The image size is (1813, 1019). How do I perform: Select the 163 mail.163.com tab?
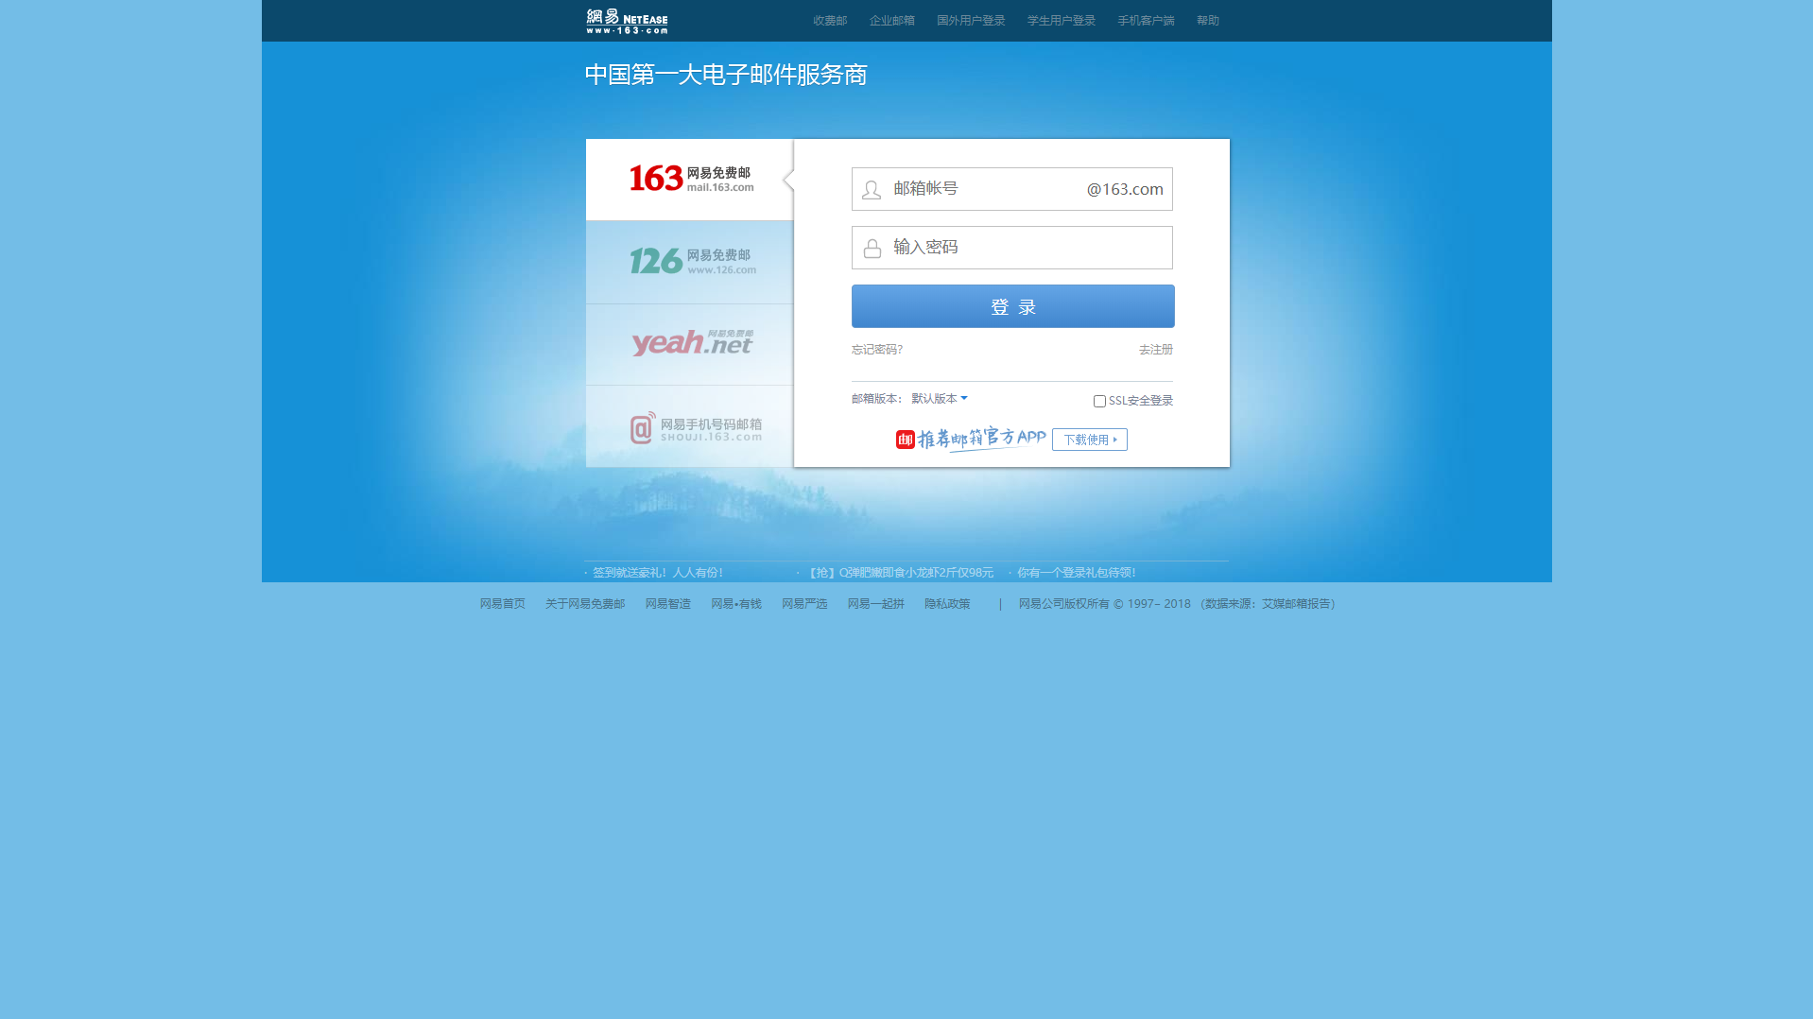point(689,180)
